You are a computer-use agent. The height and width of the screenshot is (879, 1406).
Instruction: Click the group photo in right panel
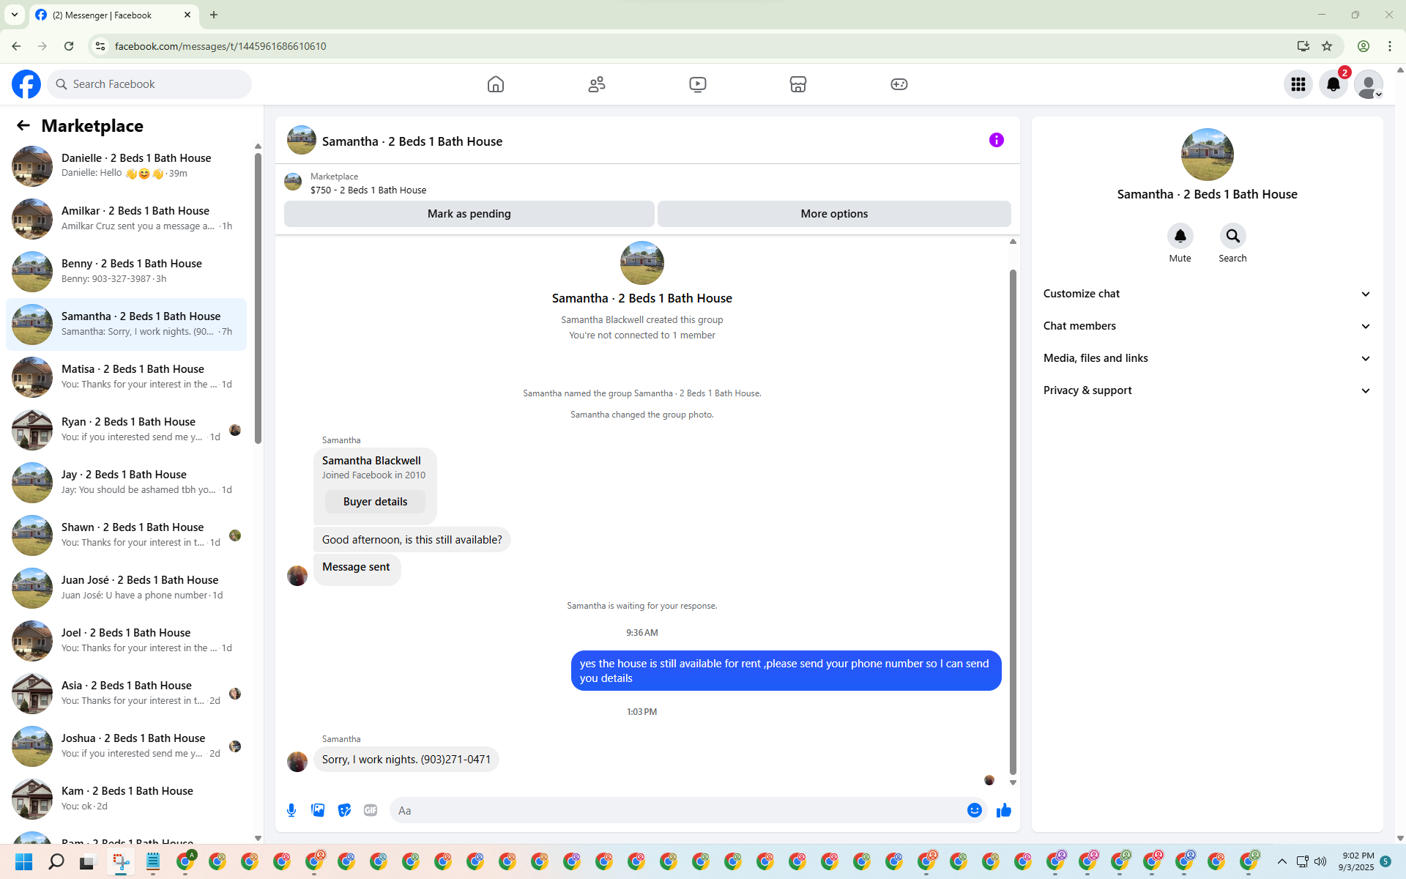[1208, 155]
